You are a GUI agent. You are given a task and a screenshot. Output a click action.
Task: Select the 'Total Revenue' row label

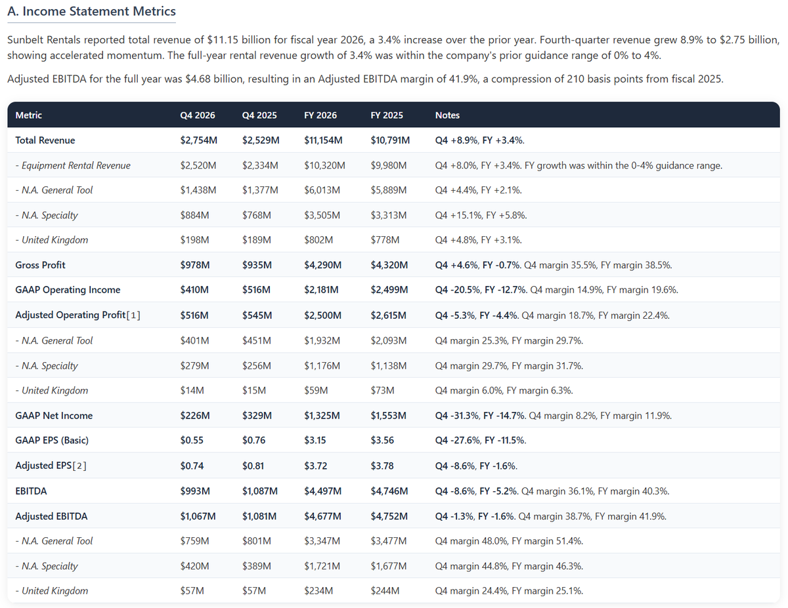[x=45, y=140]
